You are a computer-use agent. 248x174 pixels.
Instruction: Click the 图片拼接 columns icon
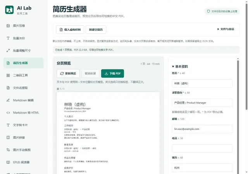[x=8, y=137]
